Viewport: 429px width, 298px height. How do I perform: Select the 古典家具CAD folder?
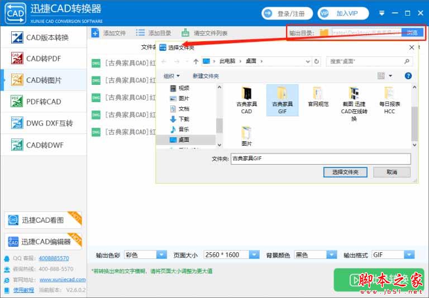(x=246, y=100)
